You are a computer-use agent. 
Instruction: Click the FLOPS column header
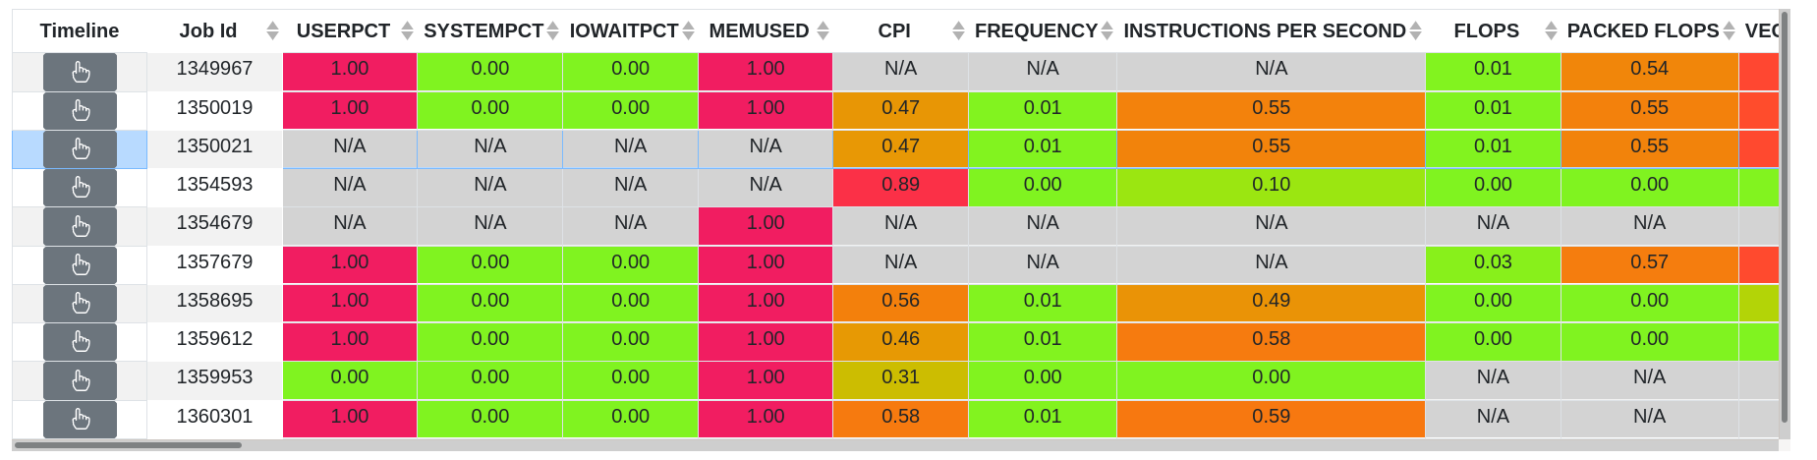pos(1486,31)
